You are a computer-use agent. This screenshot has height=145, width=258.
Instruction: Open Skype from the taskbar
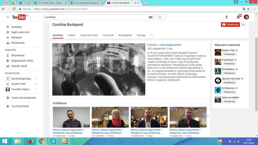(x=53, y=141)
